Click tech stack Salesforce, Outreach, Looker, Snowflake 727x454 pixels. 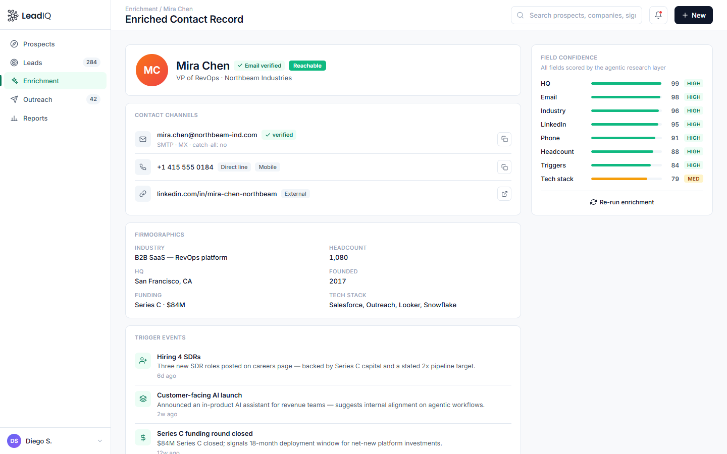point(393,305)
